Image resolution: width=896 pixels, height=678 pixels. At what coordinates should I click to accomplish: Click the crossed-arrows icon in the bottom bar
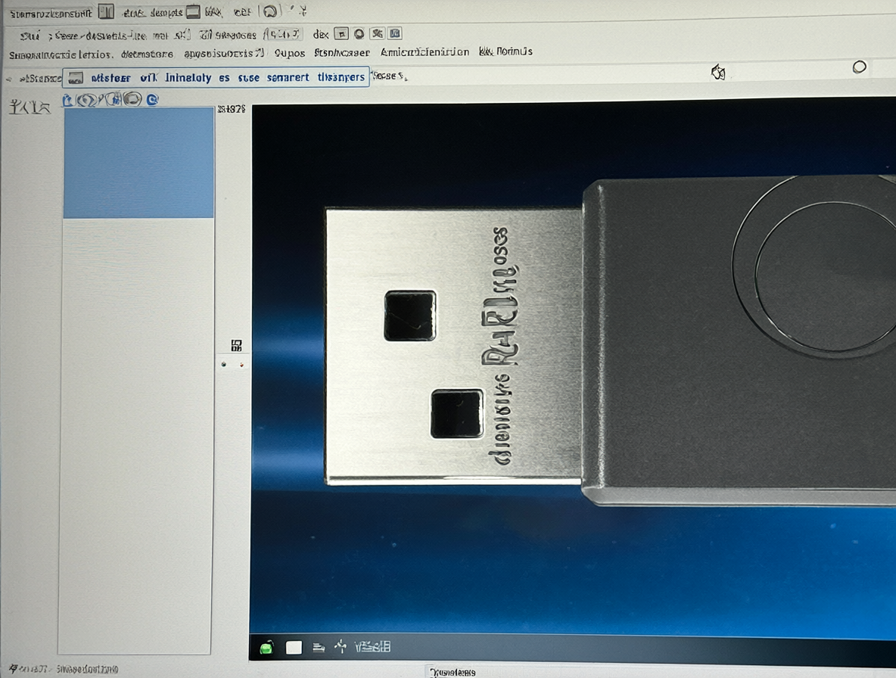point(341,646)
